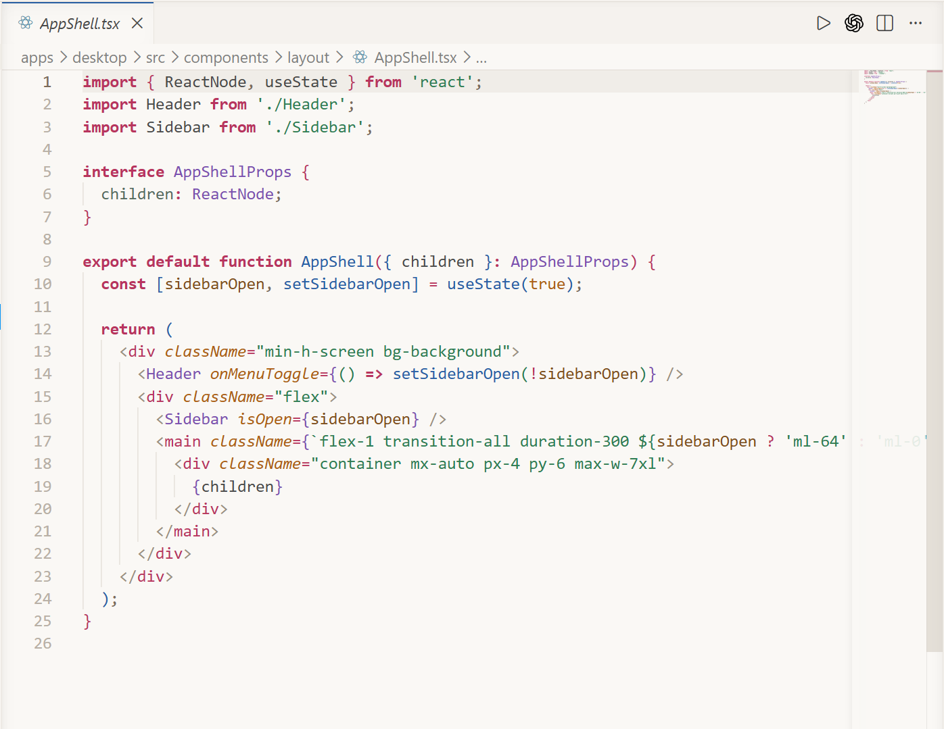944x729 pixels.
Task: Click 'ReactNode;' type on line 6
Action: 237,195
